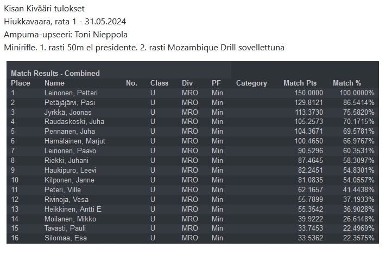Select the name Petäjäjärvi, Pasi
Viewport: 392px width, 255px height.
[x=69, y=102]
